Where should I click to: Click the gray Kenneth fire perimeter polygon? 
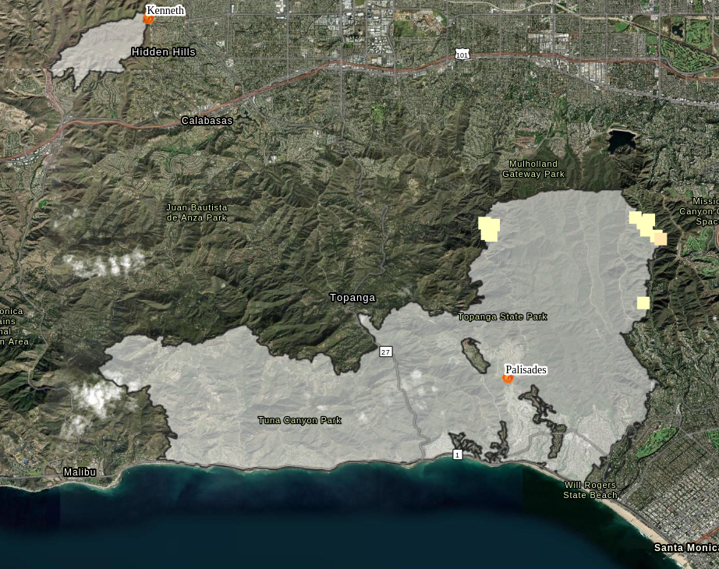tap(101, 48)
